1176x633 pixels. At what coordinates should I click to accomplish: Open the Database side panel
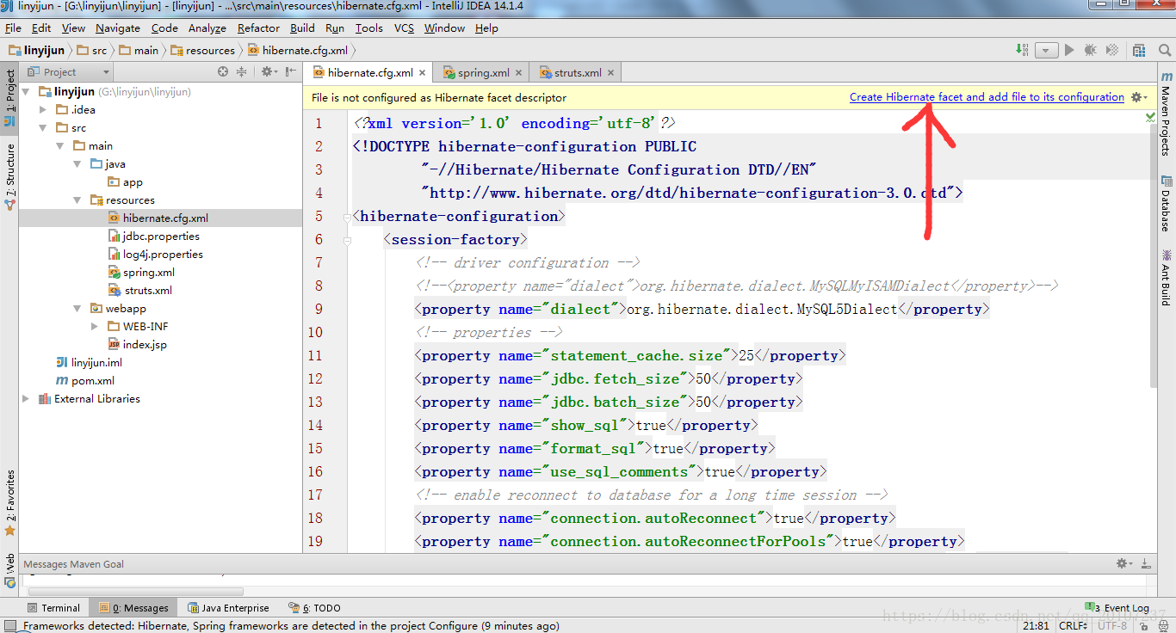pos(1166,203)
